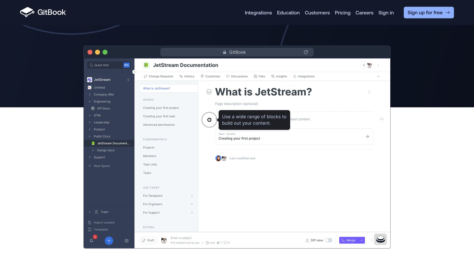Expand the Leadership collection
The width and height of the screenshot is (474, 255).
[90, 122]
